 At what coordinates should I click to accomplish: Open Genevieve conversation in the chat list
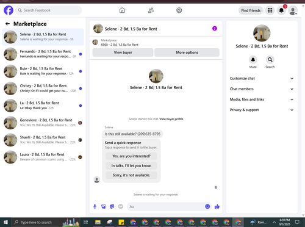43,123
